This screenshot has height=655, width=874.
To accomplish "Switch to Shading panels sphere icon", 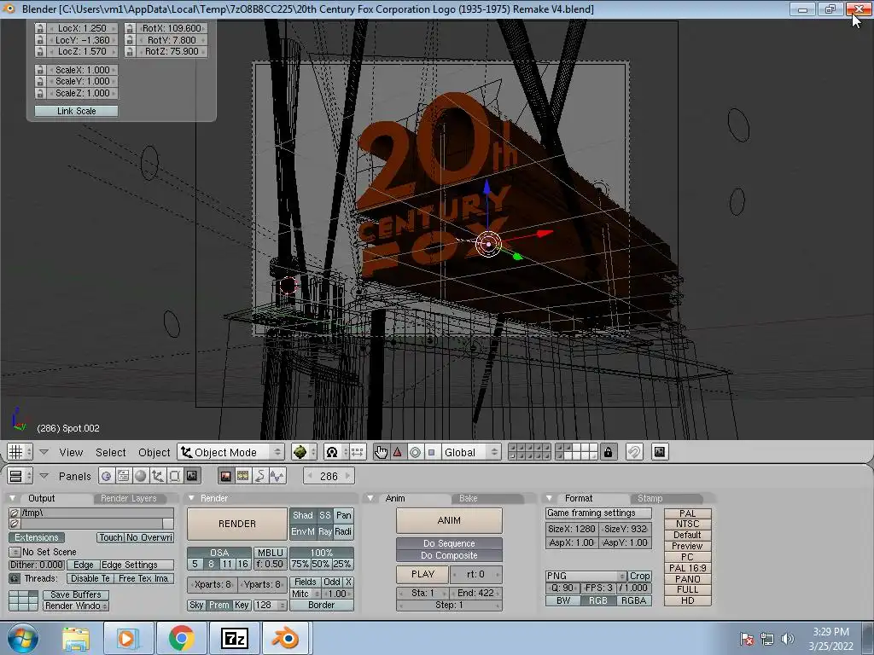I will point(141,476).
